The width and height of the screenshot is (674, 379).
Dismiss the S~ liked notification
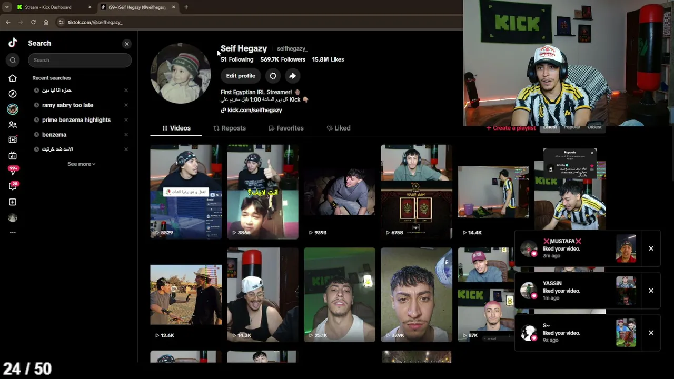[x=651, y=333]
